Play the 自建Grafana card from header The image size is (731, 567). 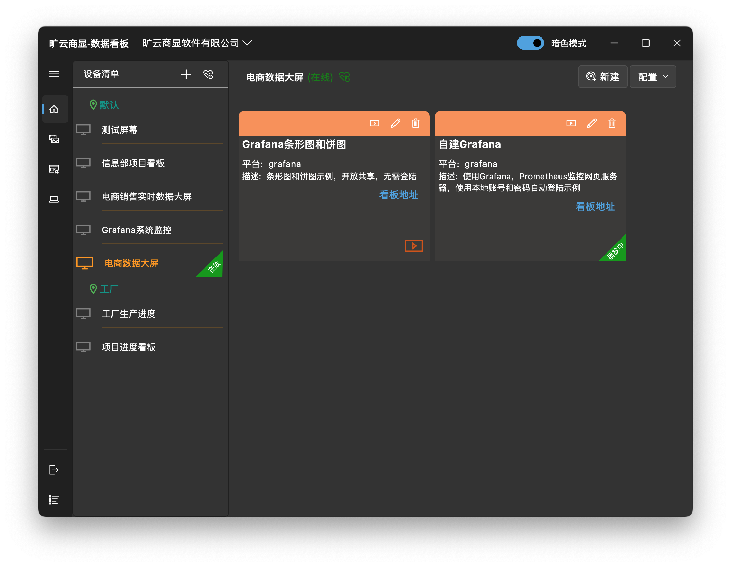point(571,123)
